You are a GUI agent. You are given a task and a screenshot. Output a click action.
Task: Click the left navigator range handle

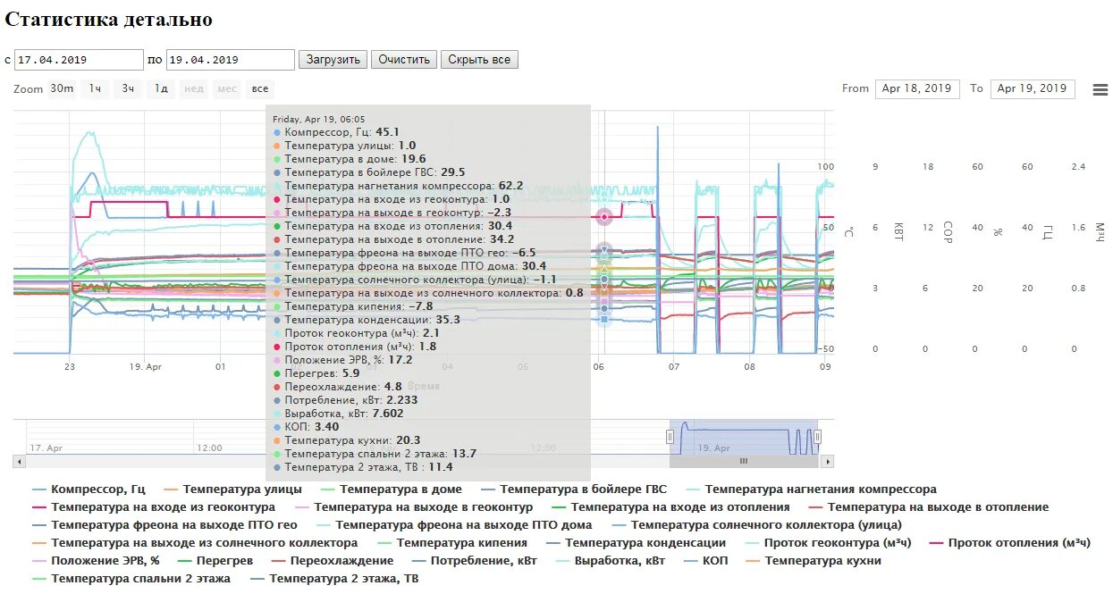[670, 436]
